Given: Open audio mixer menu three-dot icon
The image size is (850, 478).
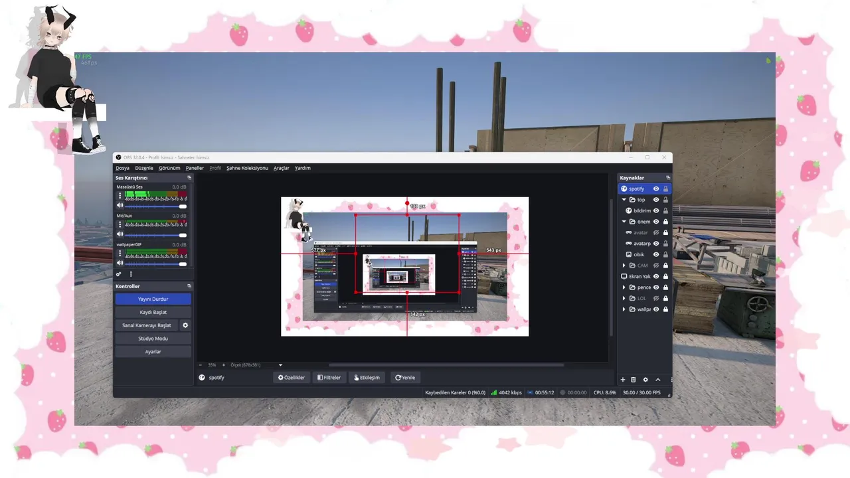Looking at the screenshot, I should coord(131,274).
